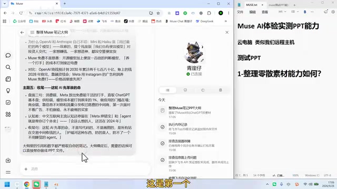Open the apps grid icon in Muse sidebar
This screenshot has width=337, height=189.
pos(8,114)
